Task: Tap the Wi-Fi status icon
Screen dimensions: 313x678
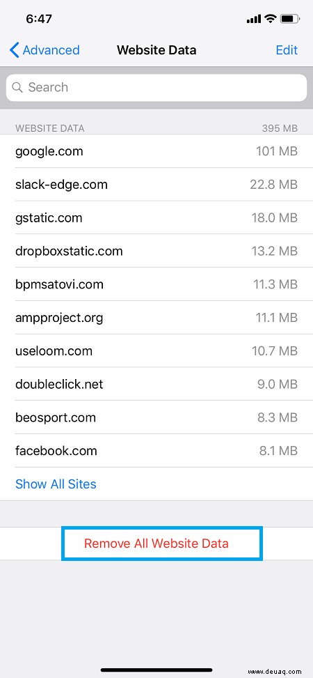Action: (x=271, y=19)
